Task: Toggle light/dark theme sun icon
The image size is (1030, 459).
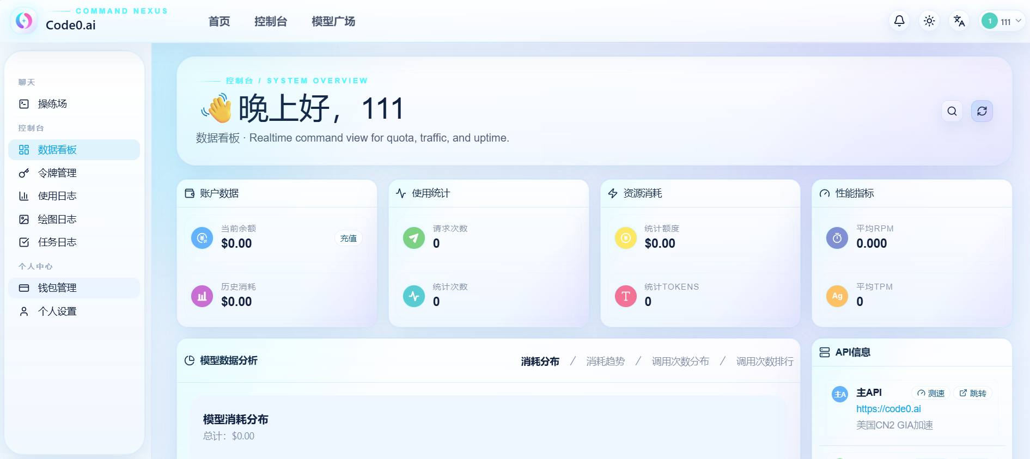Action: click(x=929, y=21)
